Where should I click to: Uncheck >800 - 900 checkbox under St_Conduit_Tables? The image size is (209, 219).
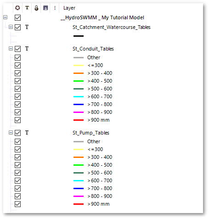(x=17, y=112)
